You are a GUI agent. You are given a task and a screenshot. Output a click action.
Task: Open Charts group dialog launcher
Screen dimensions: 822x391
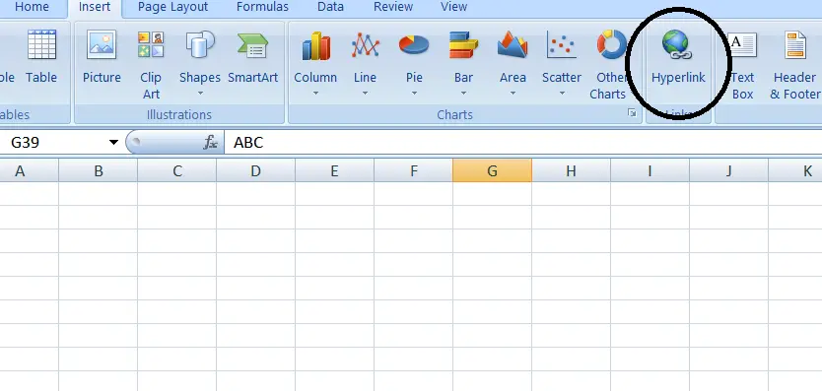(x=632, y=113)
